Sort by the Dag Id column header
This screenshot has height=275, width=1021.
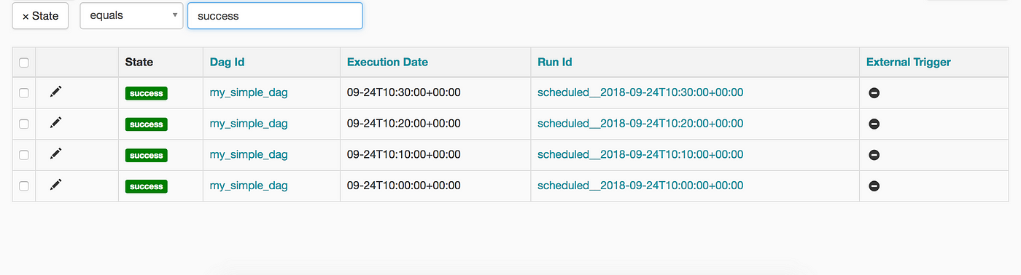pos(227,62)
